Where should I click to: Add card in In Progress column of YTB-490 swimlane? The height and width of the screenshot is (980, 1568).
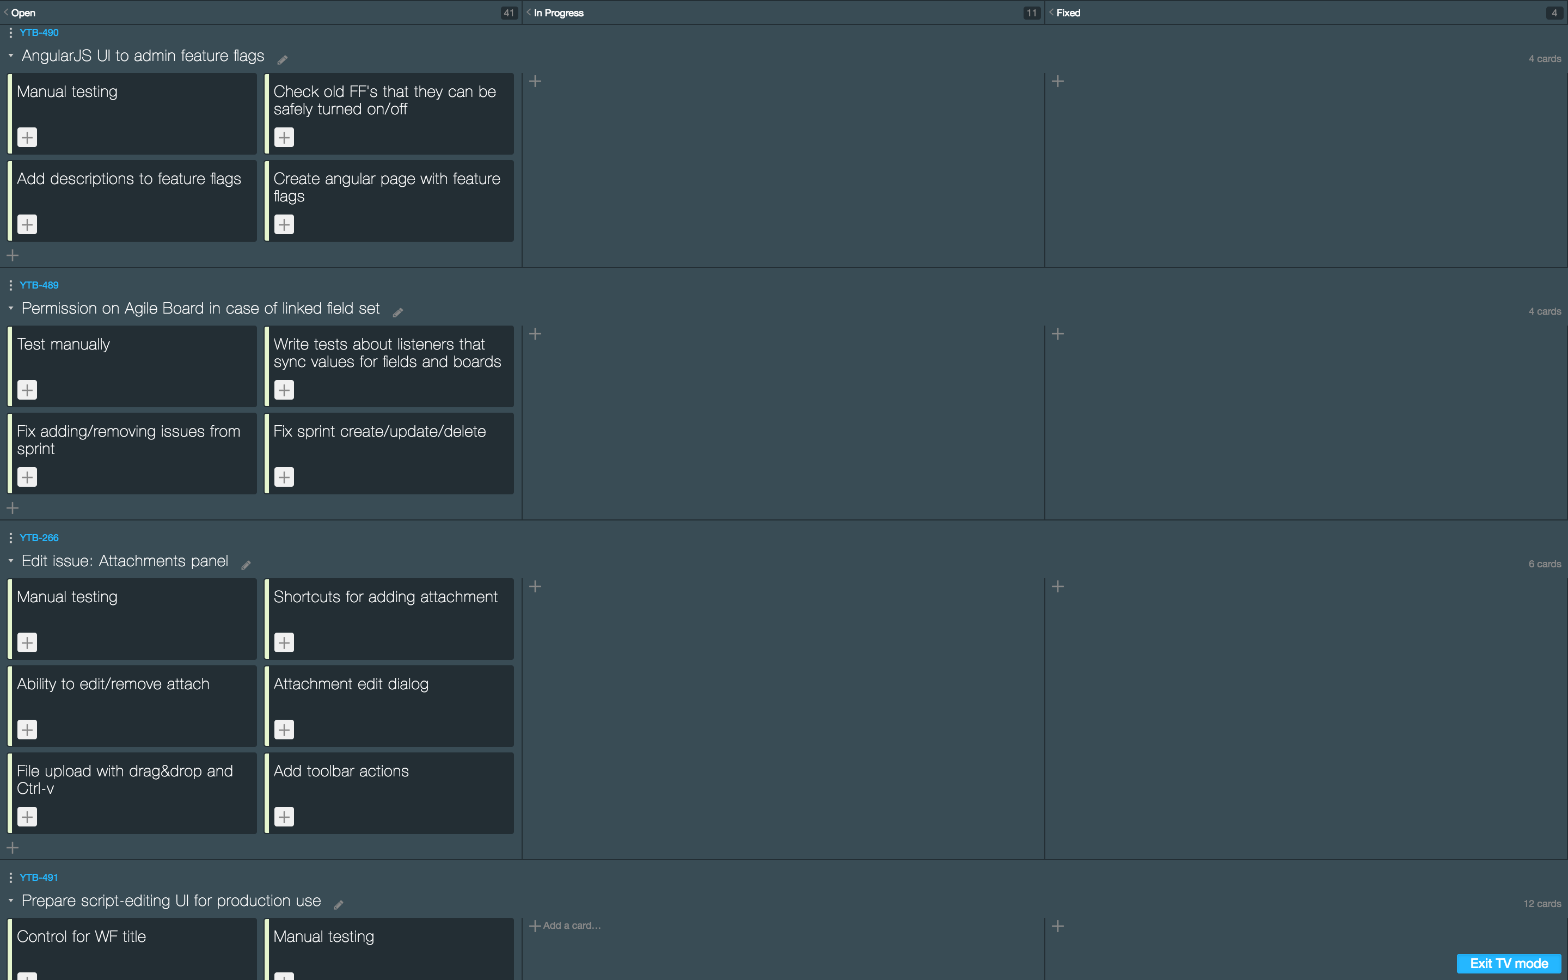pyautogui.click(x=535, y=82)
